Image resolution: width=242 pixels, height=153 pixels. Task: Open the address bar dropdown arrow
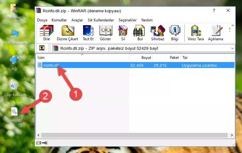point(233,48)
